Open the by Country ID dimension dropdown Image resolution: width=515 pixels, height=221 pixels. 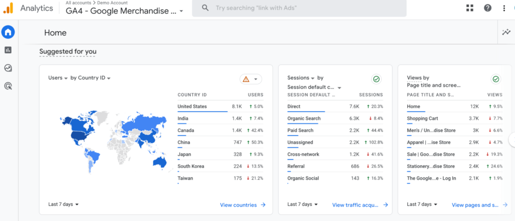91,78
